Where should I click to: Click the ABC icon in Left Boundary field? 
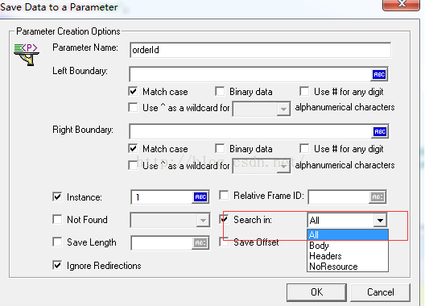pos(379,74)
